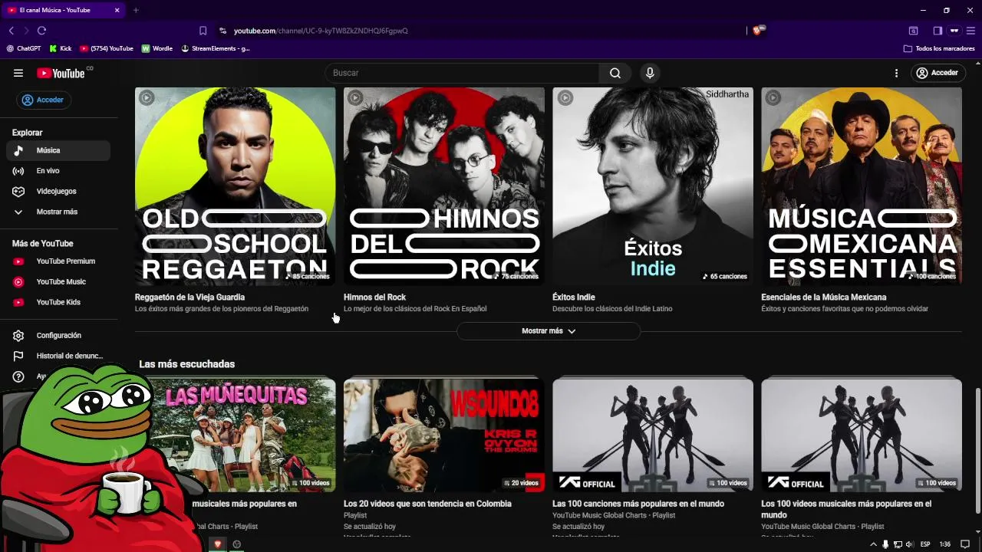Open the Himnos del Rock playlist thumbnail
This screenshot has height=552, width=982.
444,186
